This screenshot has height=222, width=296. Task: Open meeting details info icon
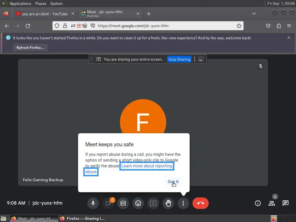tap(258, 203)
